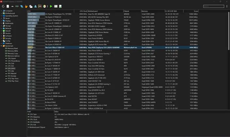This screenshot has height=137, width=230.
Task: Expand the Software tree node
Action: point(1,36)
